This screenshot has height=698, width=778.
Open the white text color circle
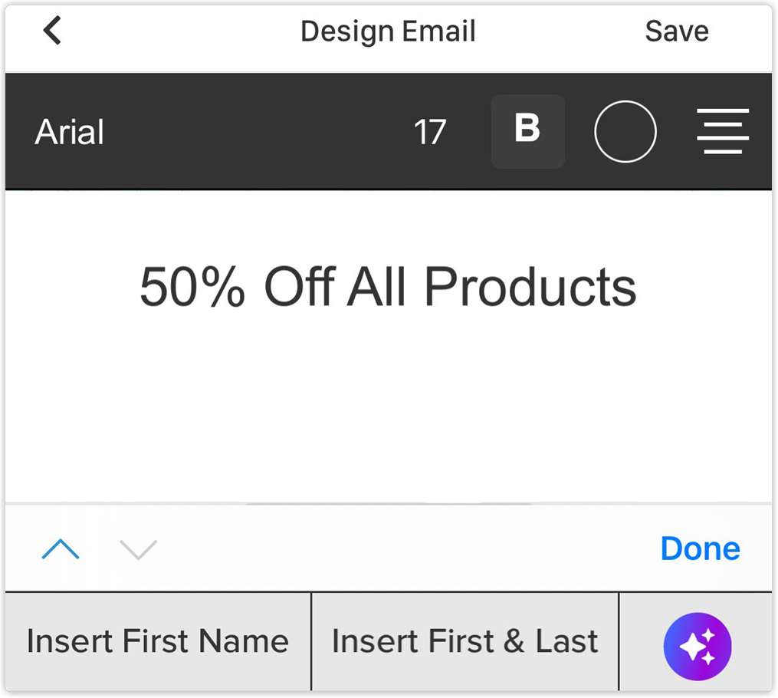pyautogui.click(x=625, y=132)
